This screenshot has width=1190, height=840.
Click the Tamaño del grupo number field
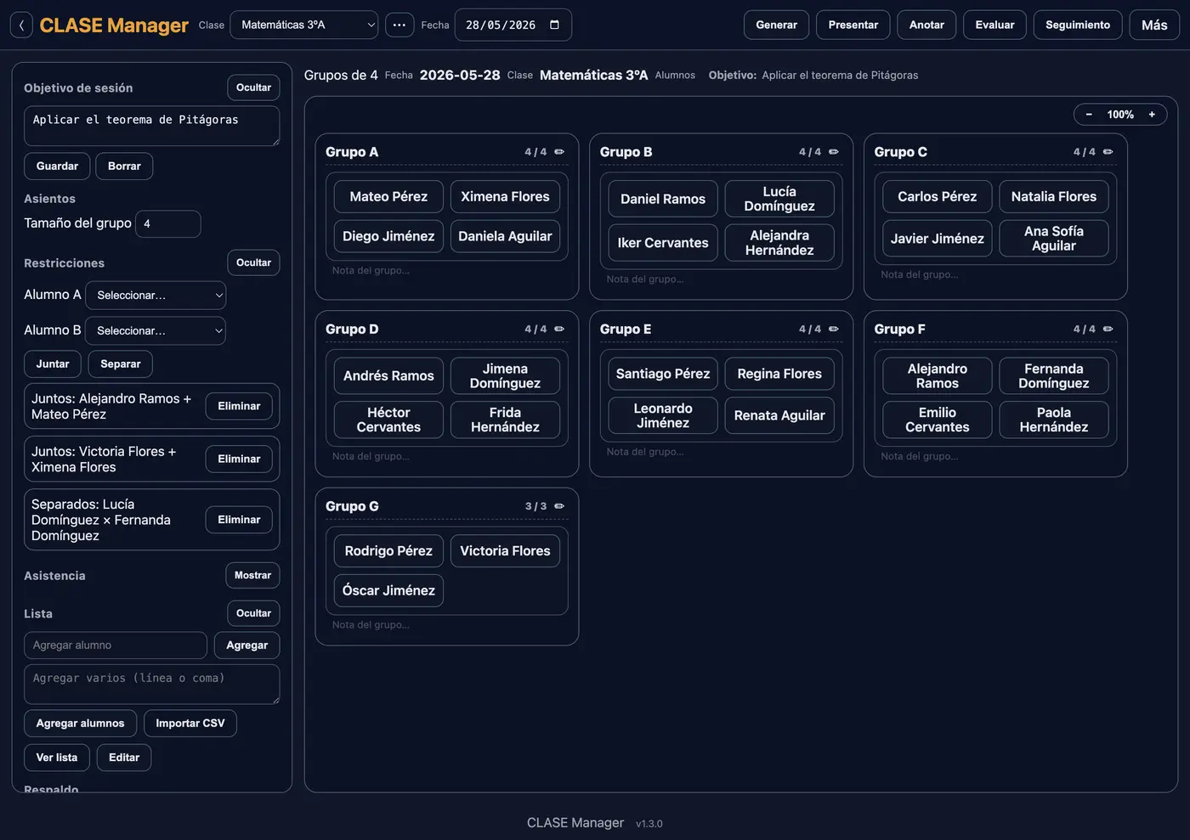pyautogui.click(x=168, y=224)
